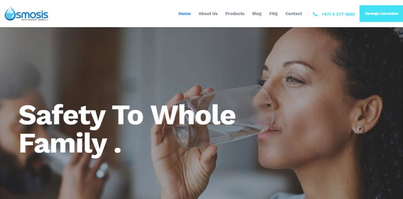Click the Osmosis water drop logo icon
This screenshot has width=403, height=199.
coord(10,14)
